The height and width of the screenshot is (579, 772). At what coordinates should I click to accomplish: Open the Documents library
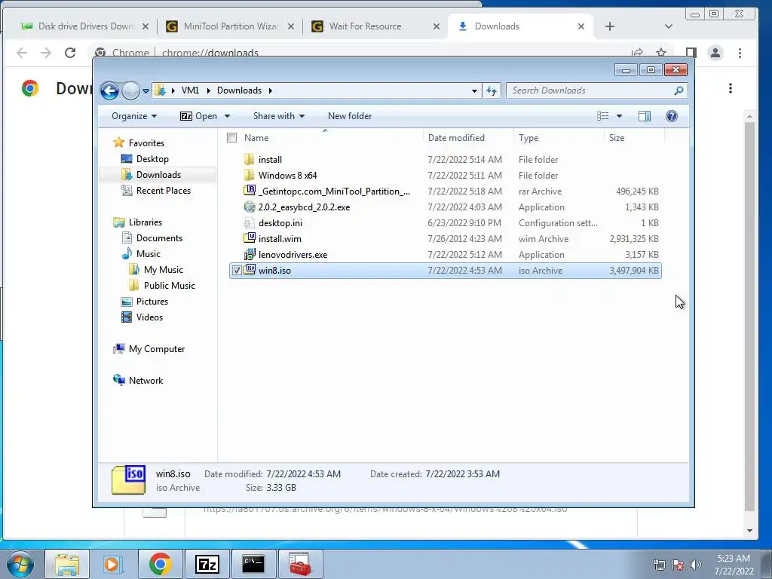tap(159, 237)
